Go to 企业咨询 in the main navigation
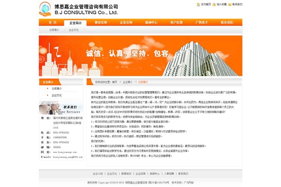This screenshot has height=187, width=281. tap(126, 22)
